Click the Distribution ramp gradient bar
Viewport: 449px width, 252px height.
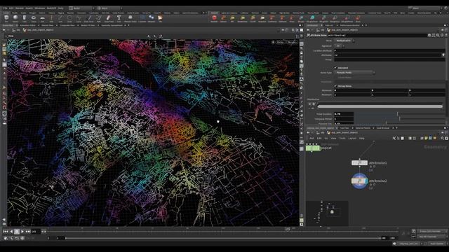(380, 106)
